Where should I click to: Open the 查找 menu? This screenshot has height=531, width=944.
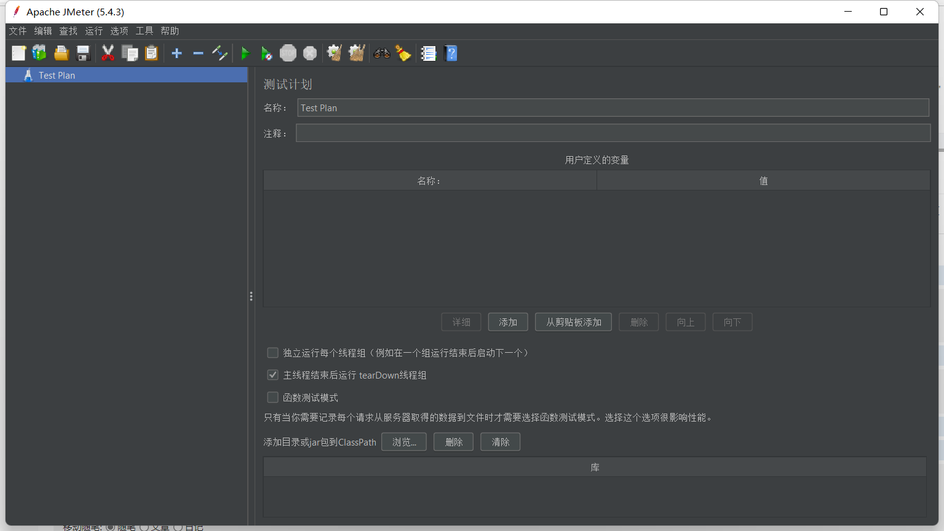point(68,31)
